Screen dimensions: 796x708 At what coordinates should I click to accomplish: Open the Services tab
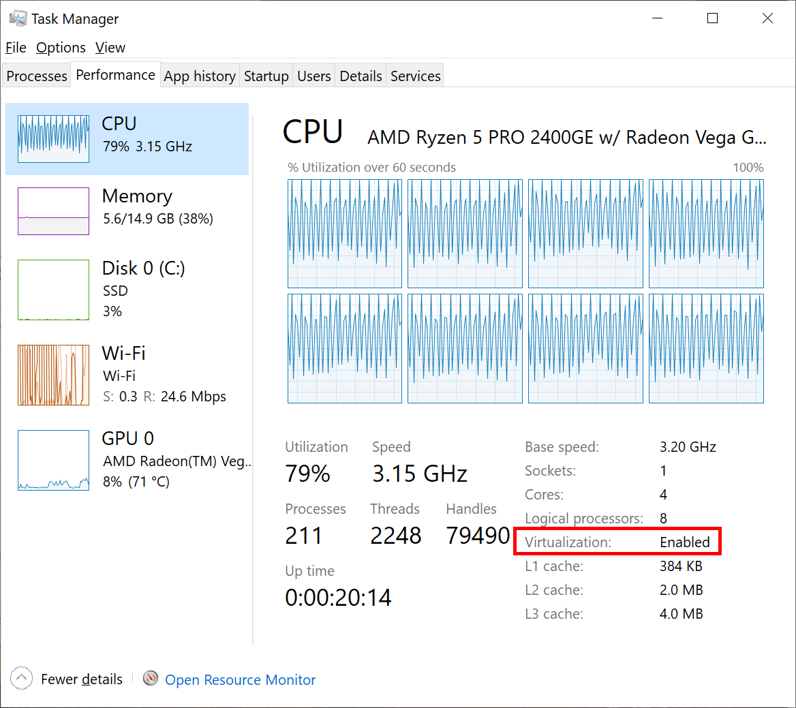(x=415, y=76)
